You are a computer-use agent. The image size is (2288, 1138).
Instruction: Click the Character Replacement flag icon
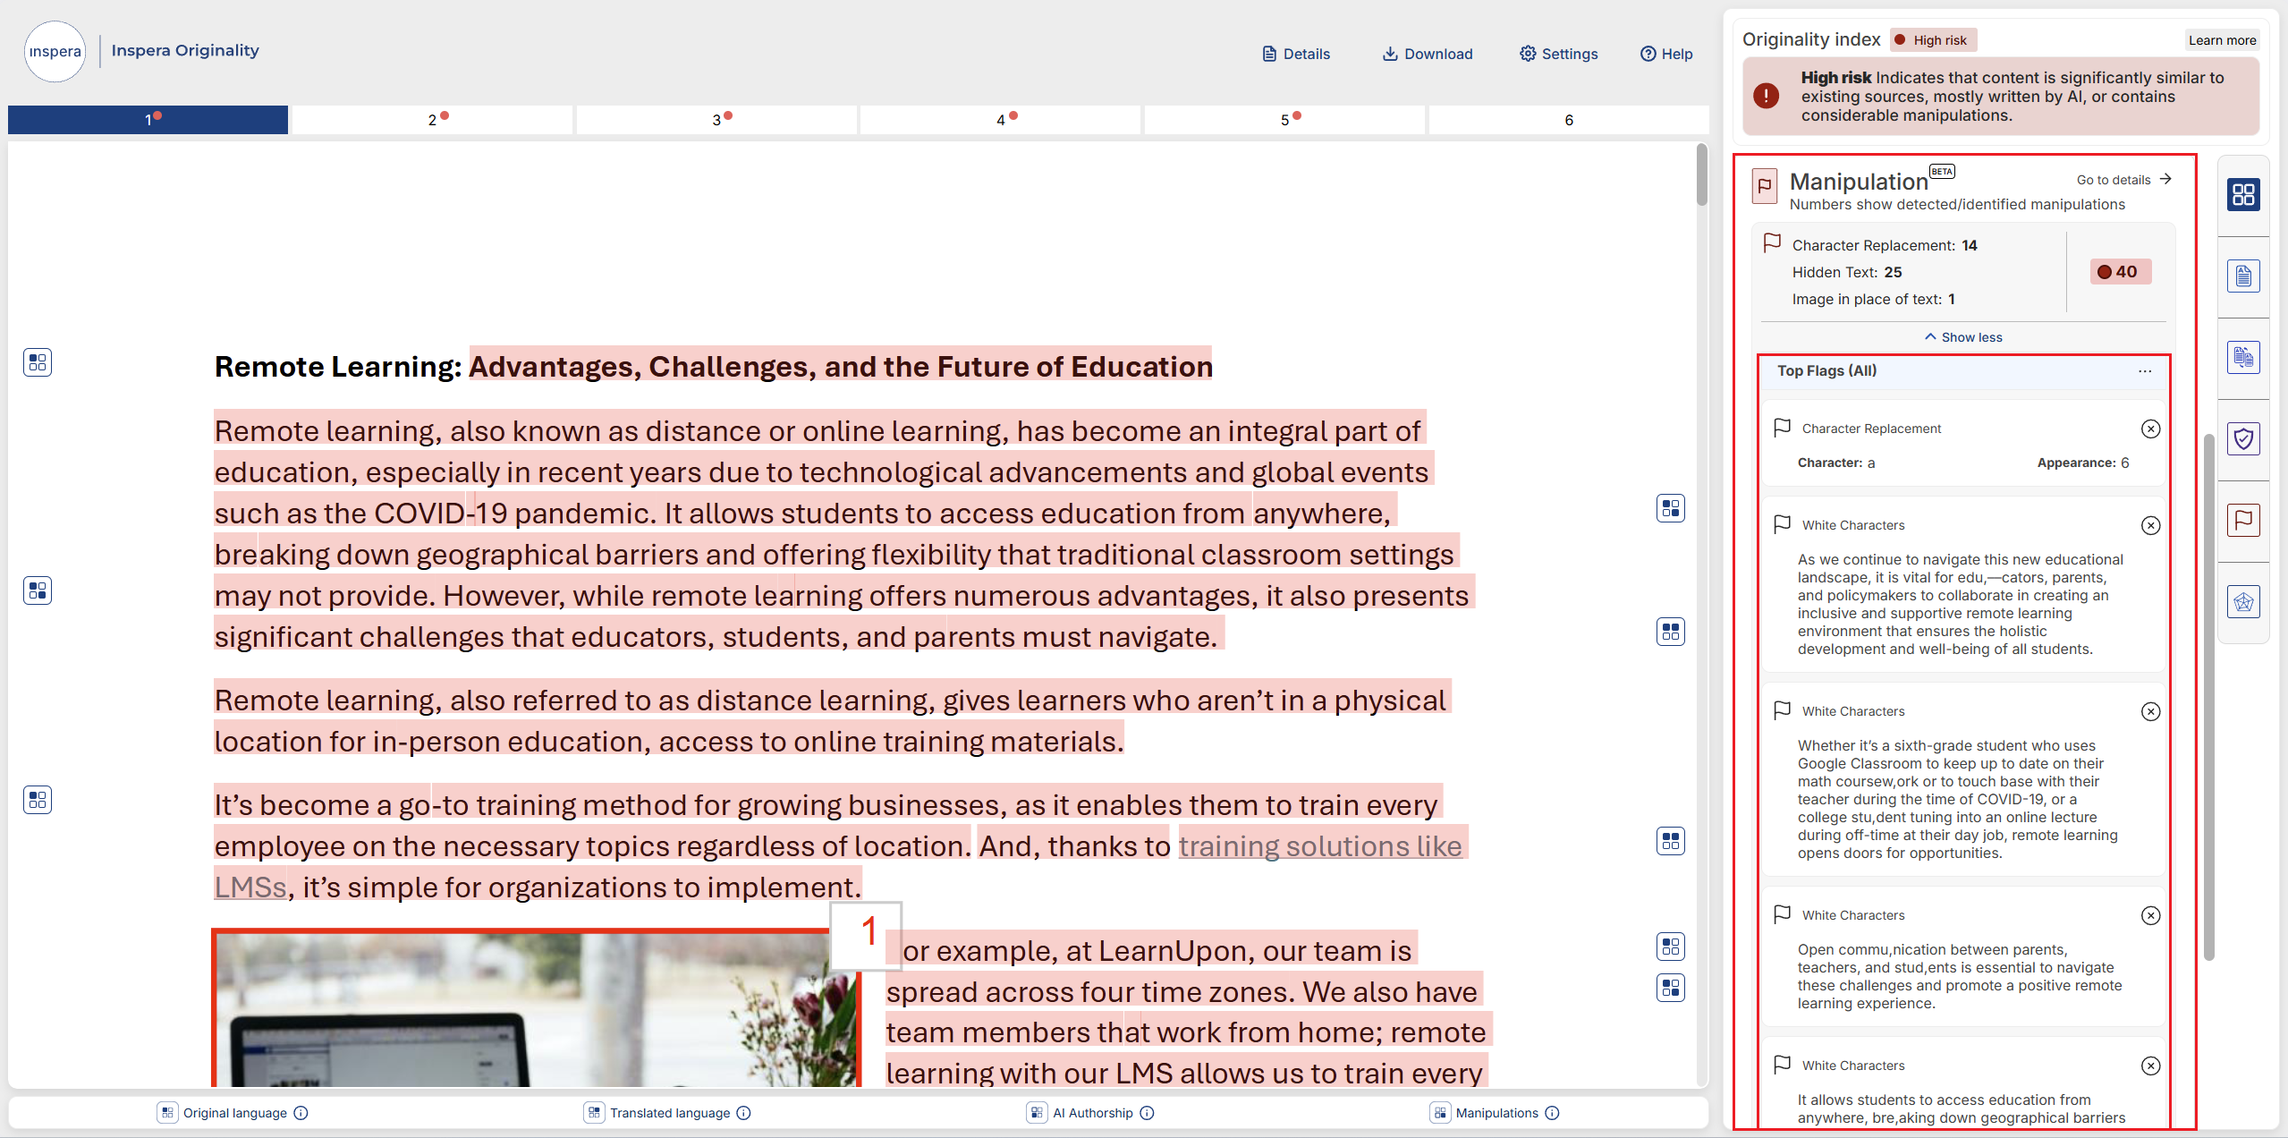1782,428
